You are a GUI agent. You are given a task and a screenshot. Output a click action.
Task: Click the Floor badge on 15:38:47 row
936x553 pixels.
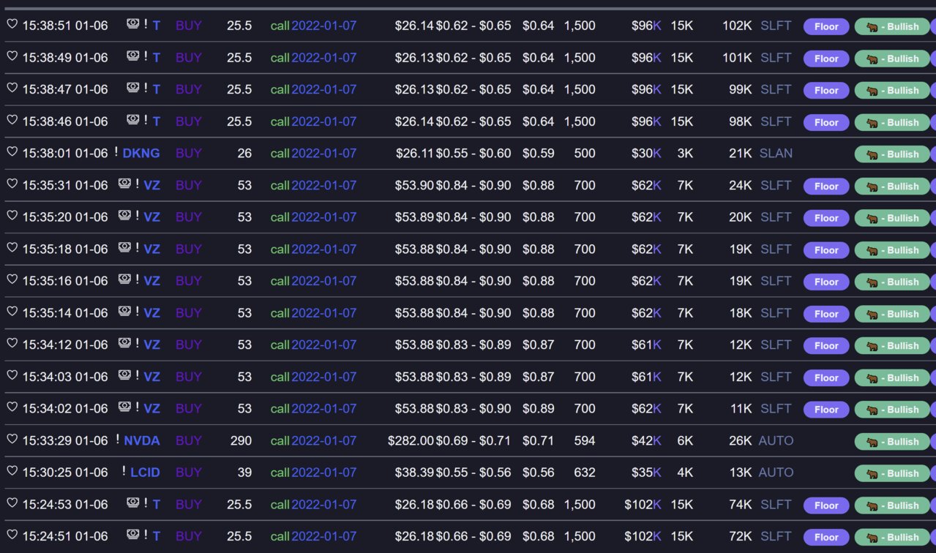coord(826,91)
